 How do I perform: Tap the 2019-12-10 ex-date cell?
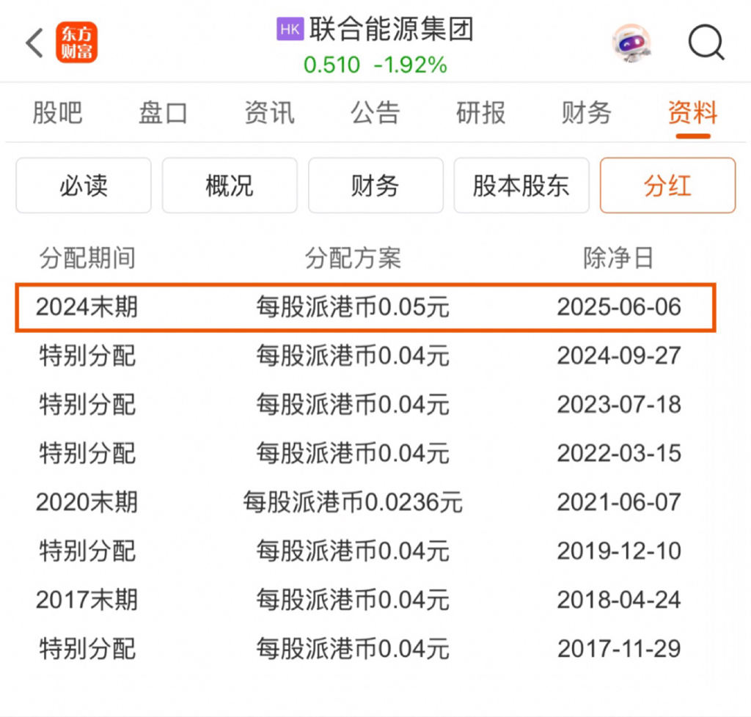(x=619, y=551)
